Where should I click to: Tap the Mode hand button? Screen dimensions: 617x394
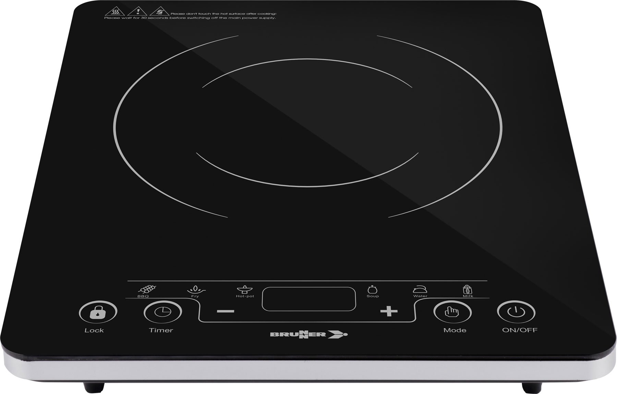pos(452,312)
